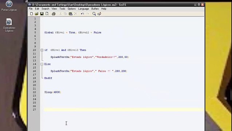
Task: Click "Verdadeiro!!" string on line 12
Action: pos(106,57)
